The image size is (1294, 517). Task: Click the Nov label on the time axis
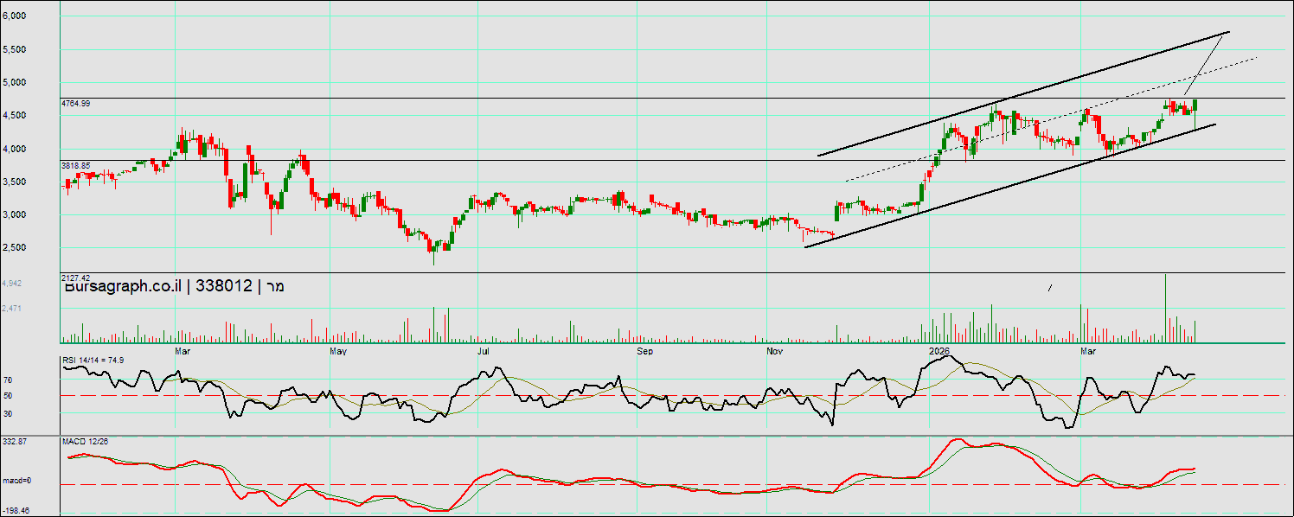pos(775,351)
